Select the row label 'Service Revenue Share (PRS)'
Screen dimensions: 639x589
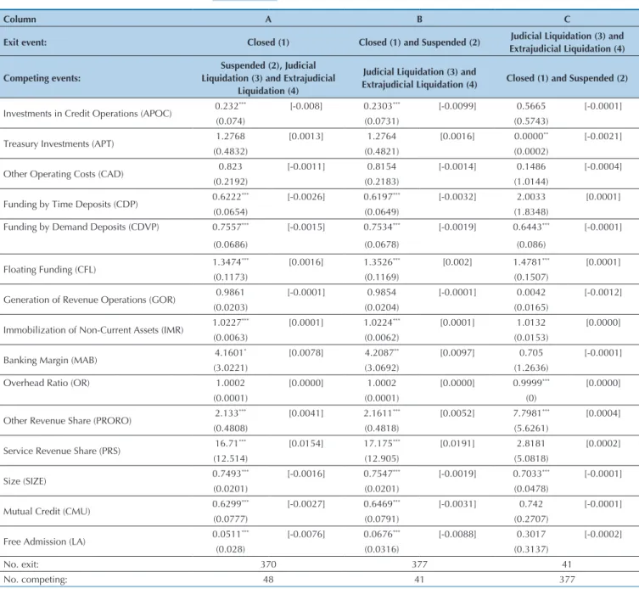62,451
